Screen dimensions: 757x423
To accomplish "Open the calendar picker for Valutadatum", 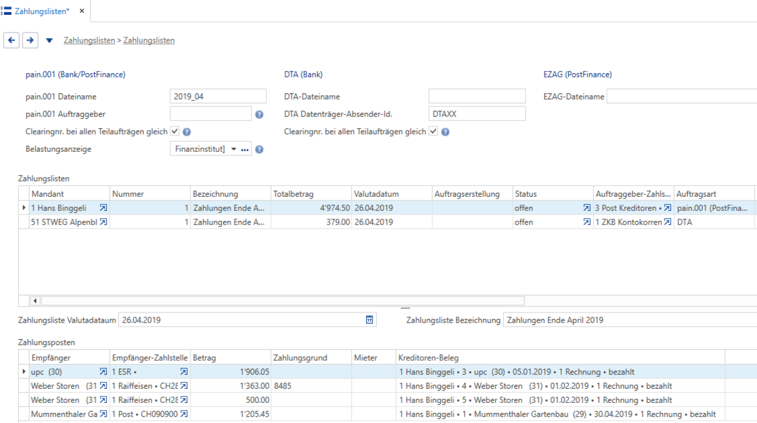I will (x=370, y=320).
